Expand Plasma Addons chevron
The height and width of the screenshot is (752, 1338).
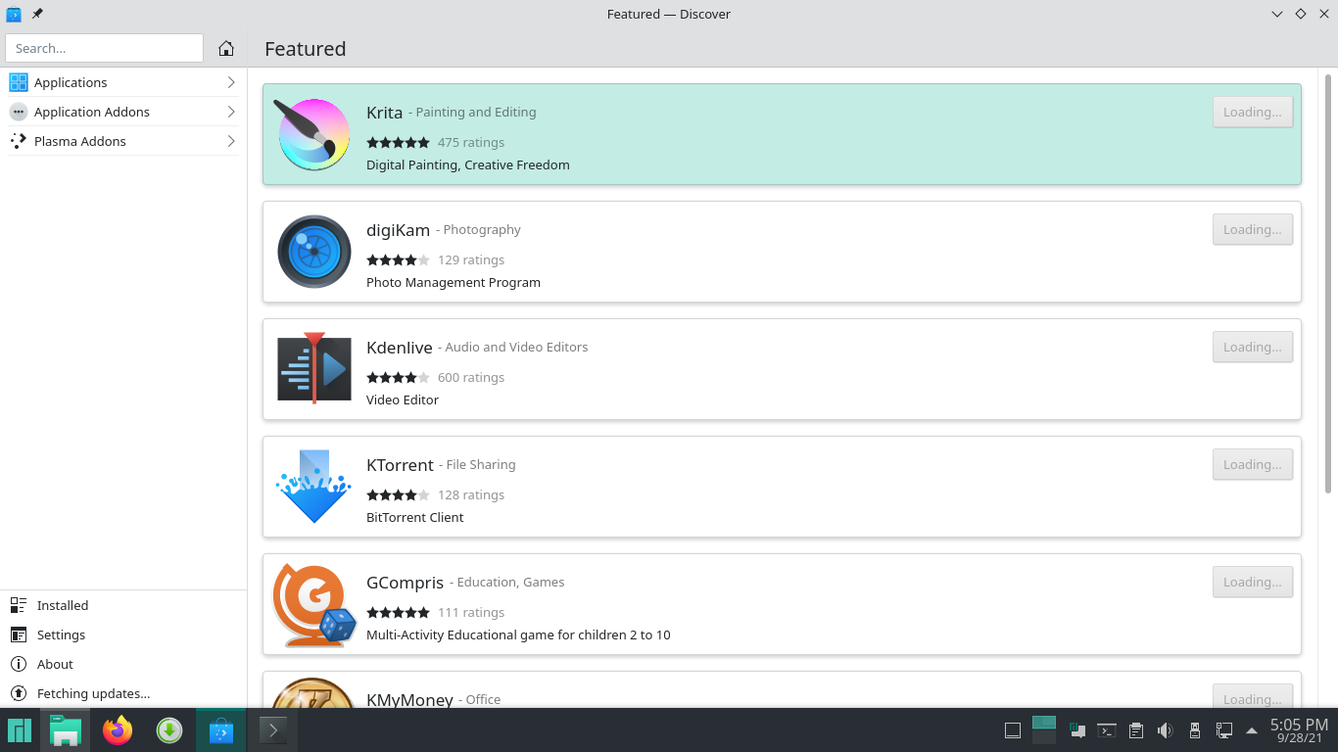[x=231, y=141]
